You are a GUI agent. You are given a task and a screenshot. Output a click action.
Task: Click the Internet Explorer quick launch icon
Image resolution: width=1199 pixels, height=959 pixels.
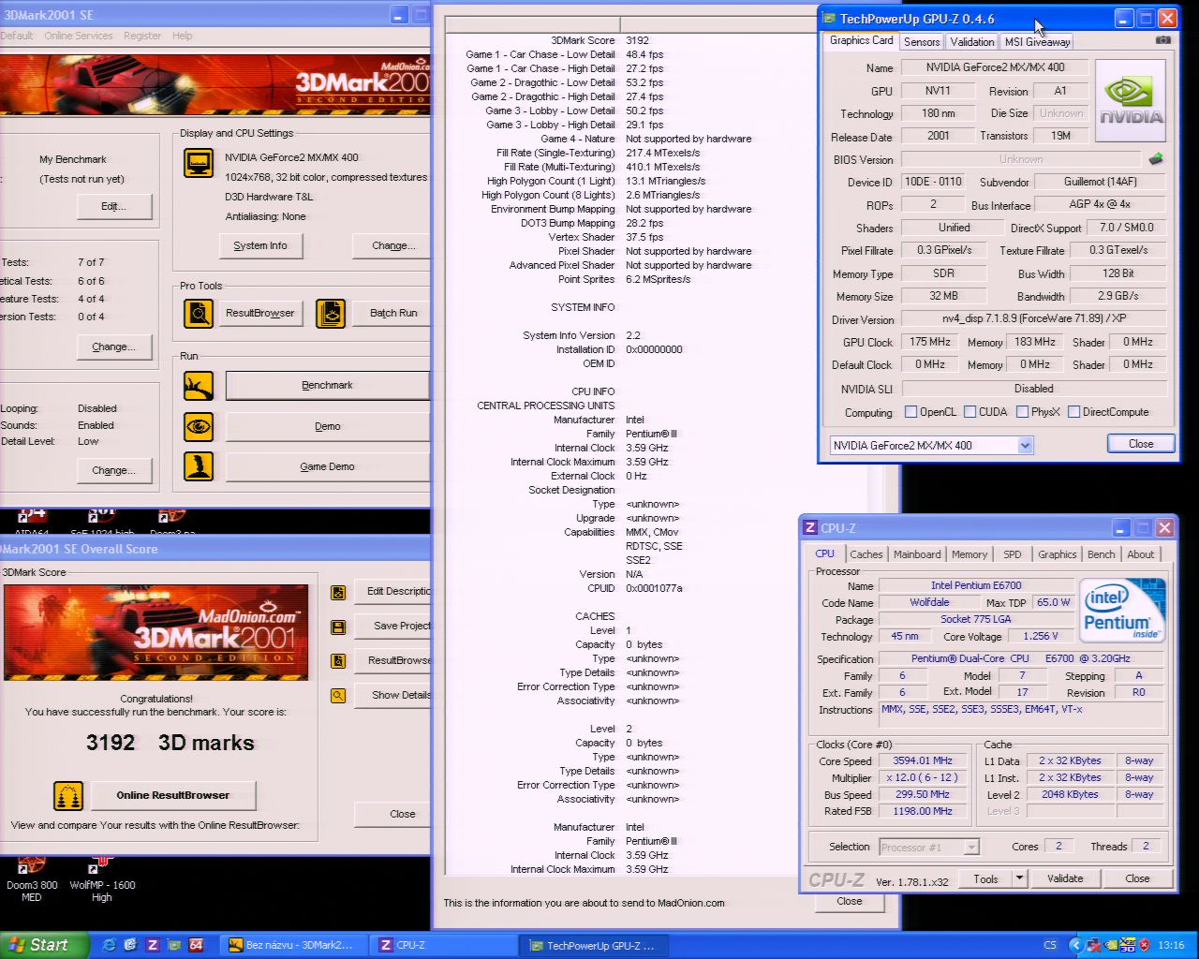click(109, 945)
